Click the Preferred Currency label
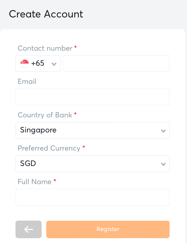 49,148
